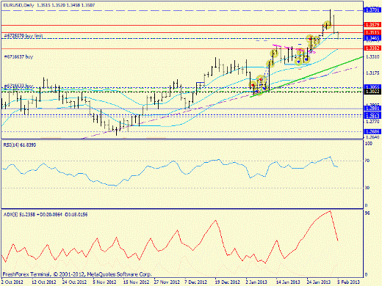Click the 1.2813 price tag
Screen dimensions: 382x286
pos(372,116)
